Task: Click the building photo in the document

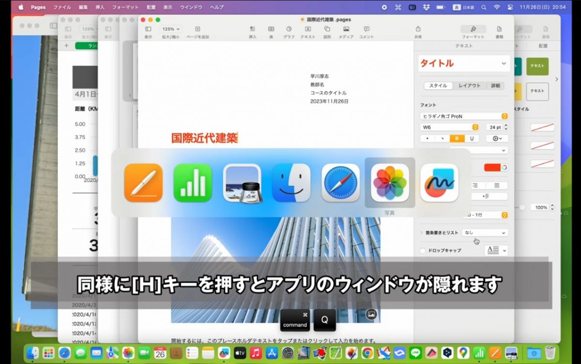Action: 275,270
